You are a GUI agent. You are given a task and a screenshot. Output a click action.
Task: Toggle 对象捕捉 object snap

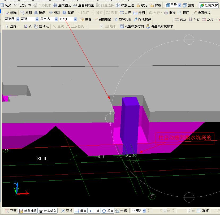pos(28,211)
